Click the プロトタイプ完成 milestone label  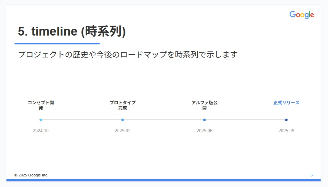click(122, 105)
